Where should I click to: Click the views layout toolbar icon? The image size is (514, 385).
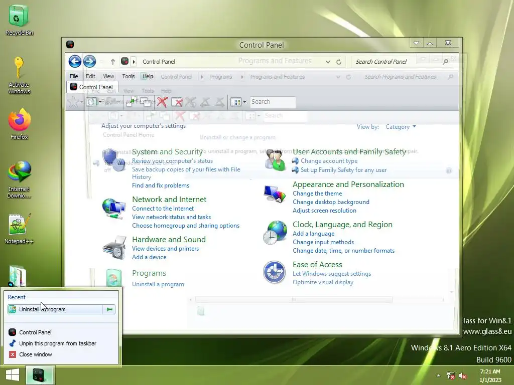[x=236, y=102]
